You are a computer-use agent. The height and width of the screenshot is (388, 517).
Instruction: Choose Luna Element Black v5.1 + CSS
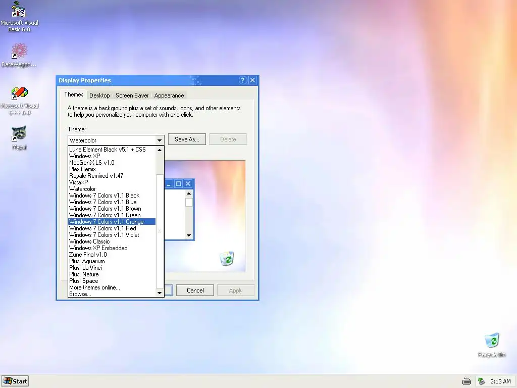[x=112, y=150]
